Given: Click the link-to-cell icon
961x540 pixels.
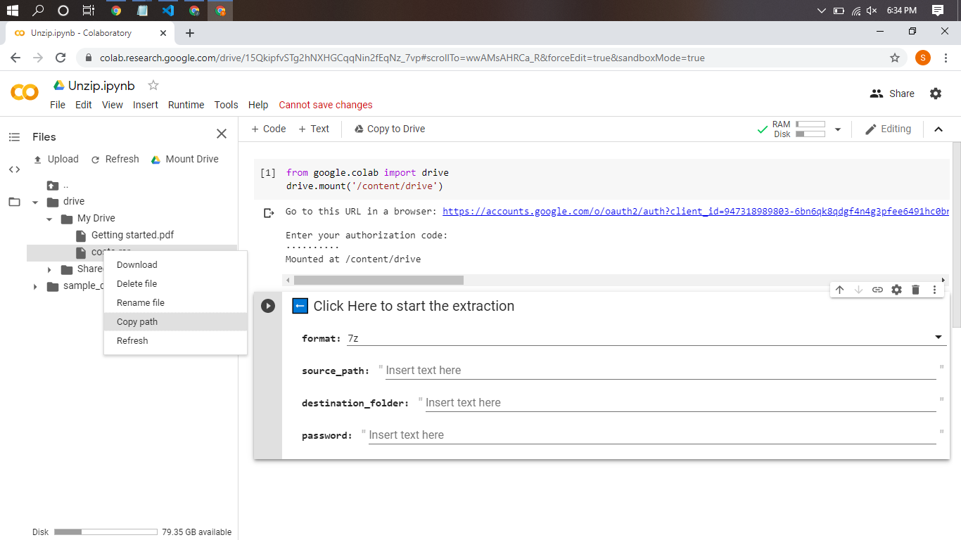Looking at the screenshot, I should coord(877,290).
